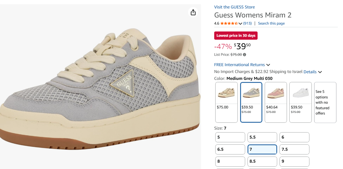This screenshot has width=343, height=169.
Task: Choose size 5.5
Action: (262, 137)
